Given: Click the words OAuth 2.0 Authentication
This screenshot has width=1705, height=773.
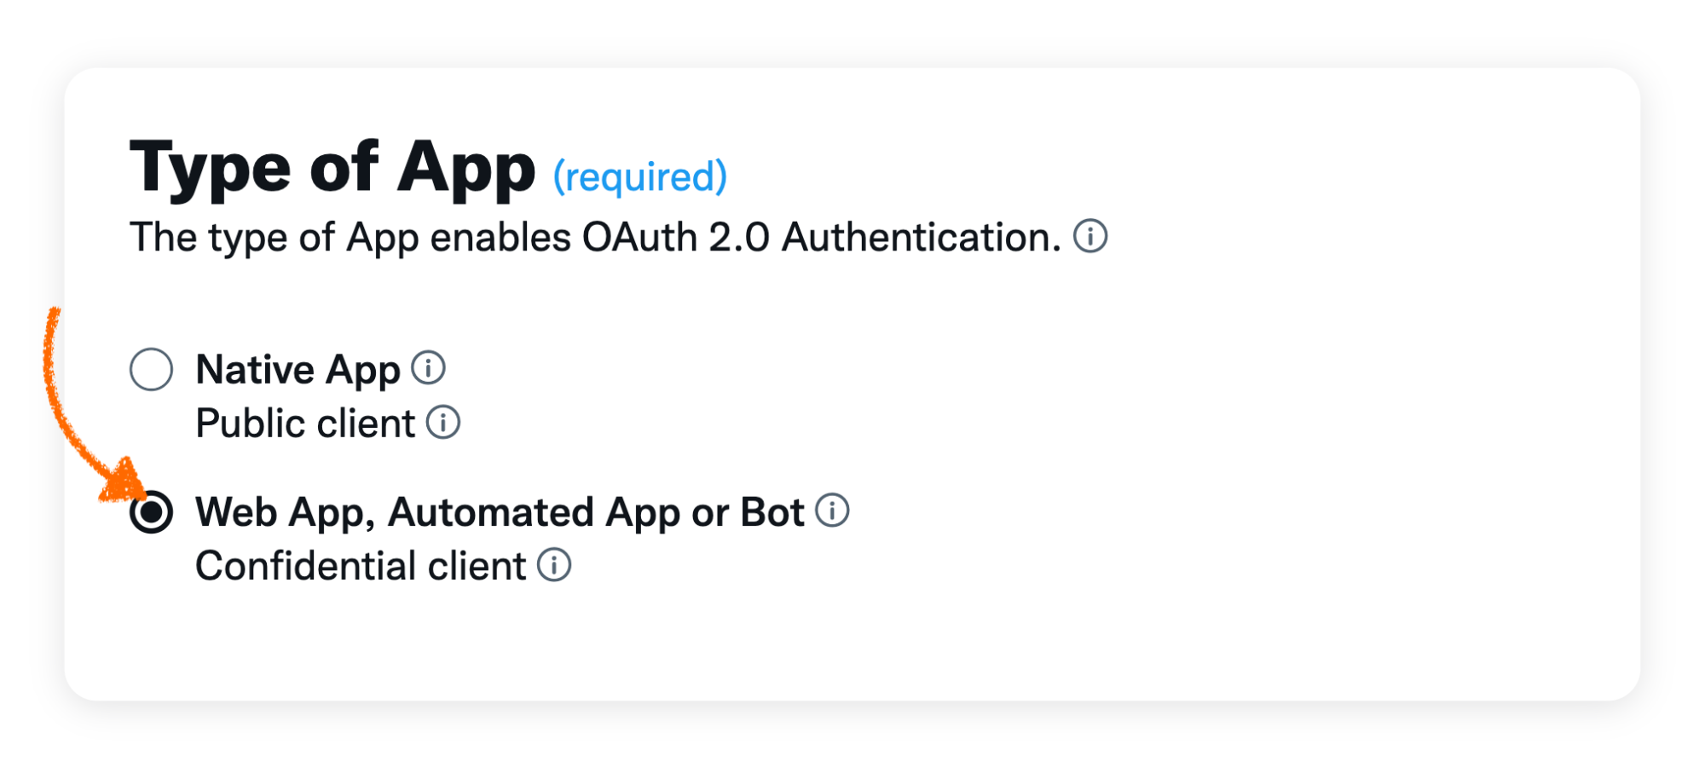Looking at the screenshot, I should tap(821, 237).
